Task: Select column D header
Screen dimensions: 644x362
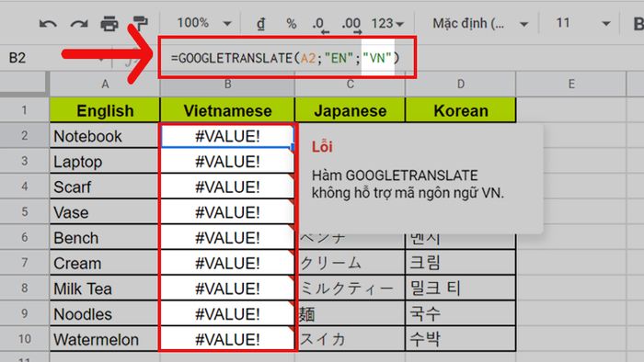Action: 460,84
